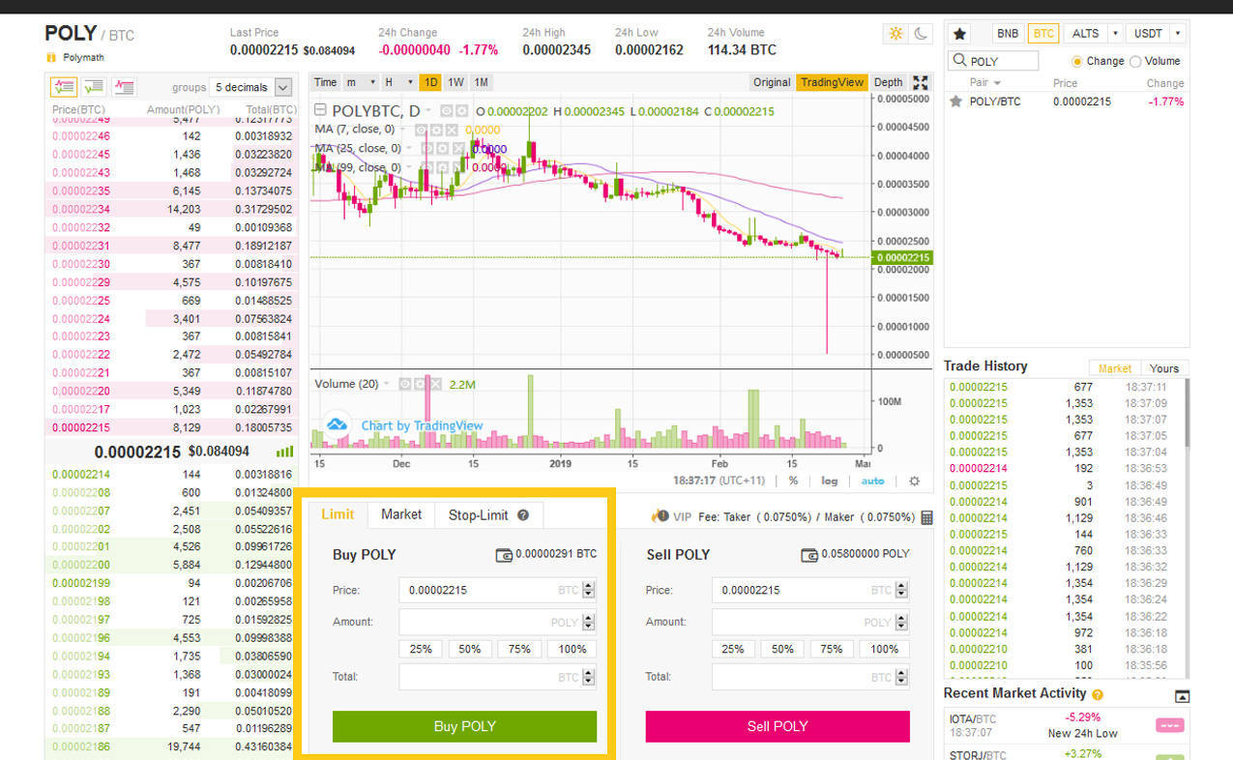Open chart settings gear icon

click(x=915, y=481)
